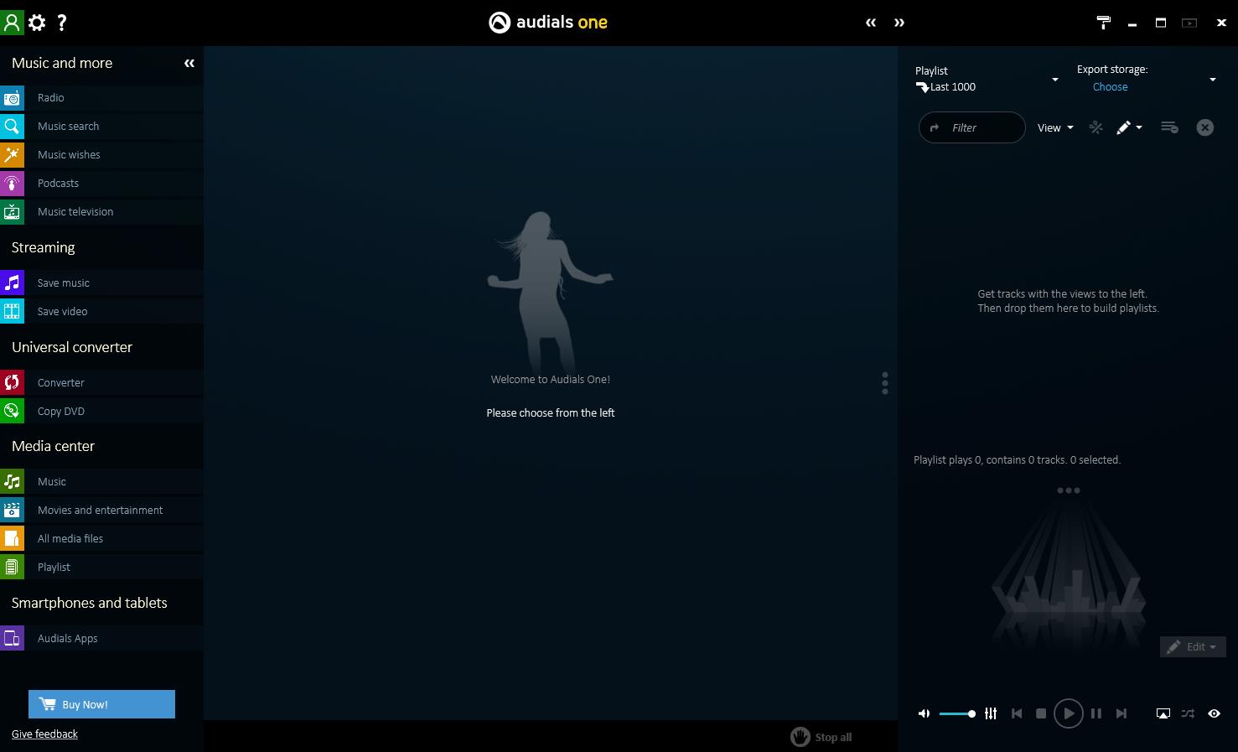Click the Save music note icon

pyautogui.click(x=12, y=283)
